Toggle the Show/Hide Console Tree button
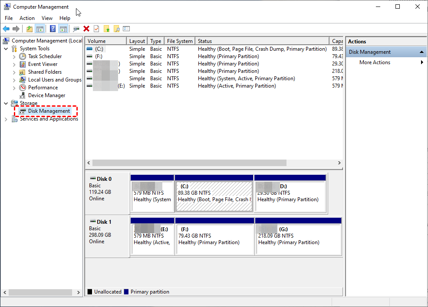This screenshot has width=428, height=307. (x=40, y=29)
